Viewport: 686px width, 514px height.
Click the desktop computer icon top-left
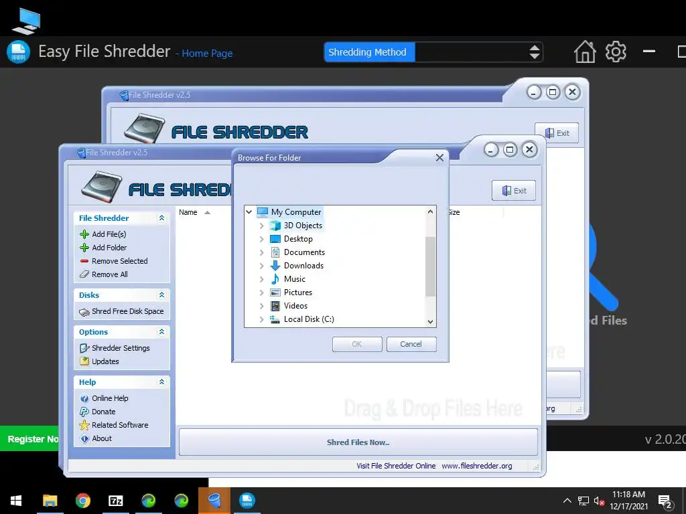pos(27,21)
